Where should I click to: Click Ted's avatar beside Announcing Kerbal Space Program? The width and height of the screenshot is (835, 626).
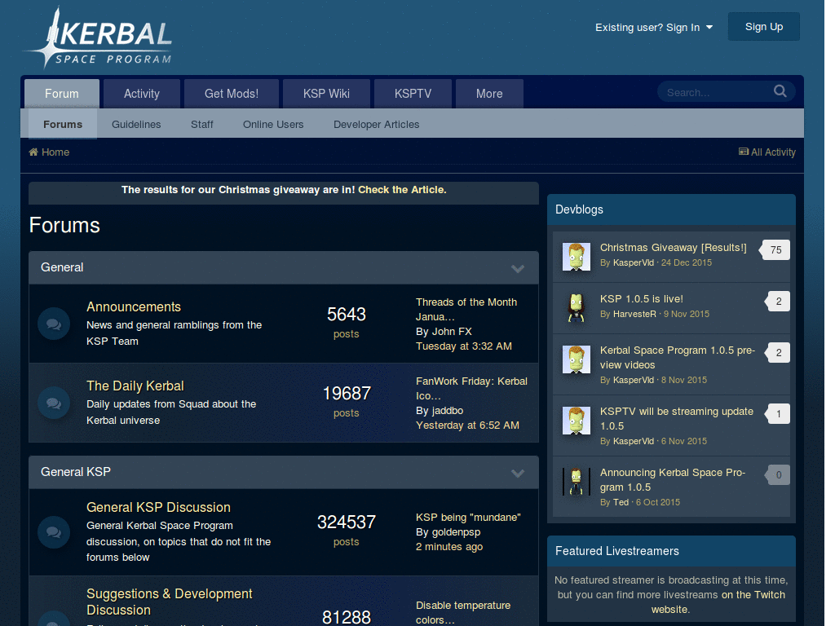tap(577, 482)
